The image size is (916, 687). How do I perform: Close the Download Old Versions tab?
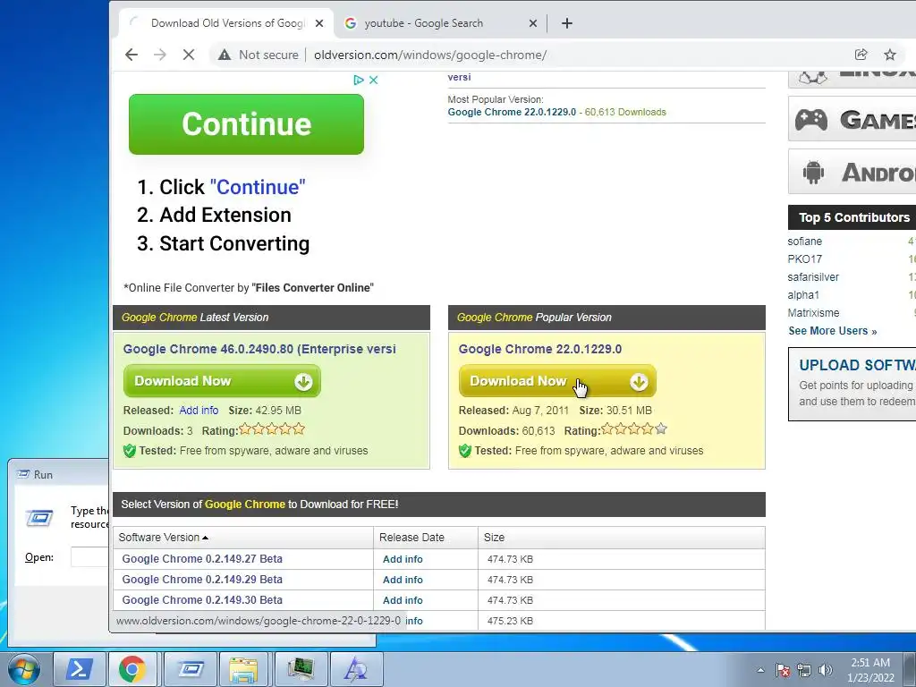click(x=319, y=23)
